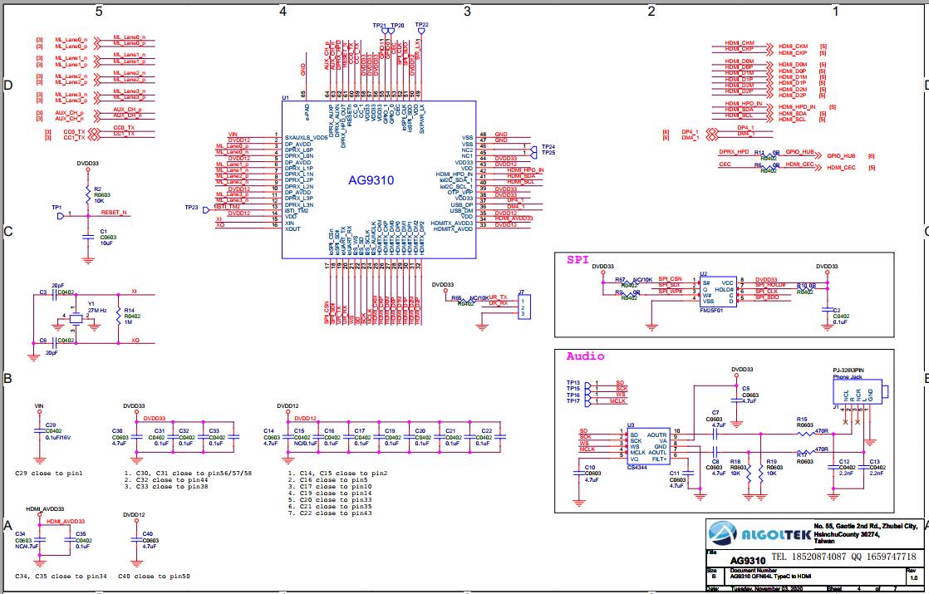Viewport: 929px width, 594px height.
Task: Click the blue AG9310 label inside chip U1
Action: click(x=371, y=180)
